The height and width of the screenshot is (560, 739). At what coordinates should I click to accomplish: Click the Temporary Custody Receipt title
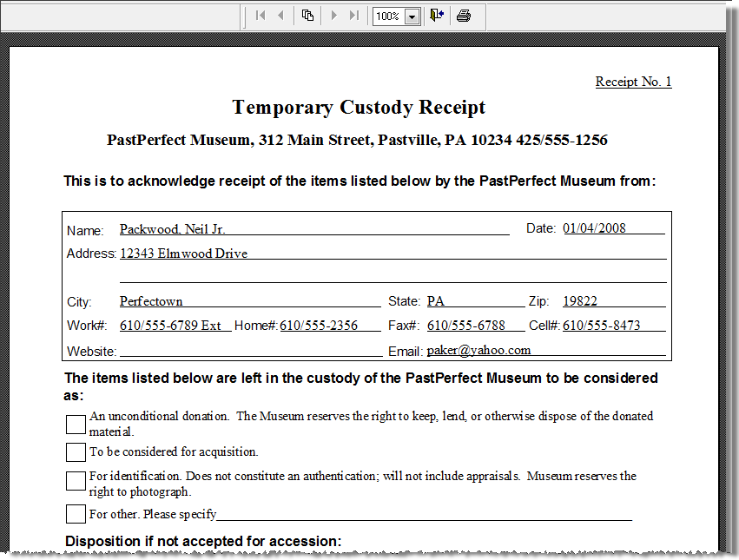pos(359,108)
